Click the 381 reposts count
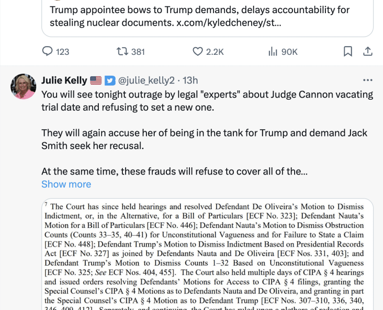383x310 pixels. [138, 52]
